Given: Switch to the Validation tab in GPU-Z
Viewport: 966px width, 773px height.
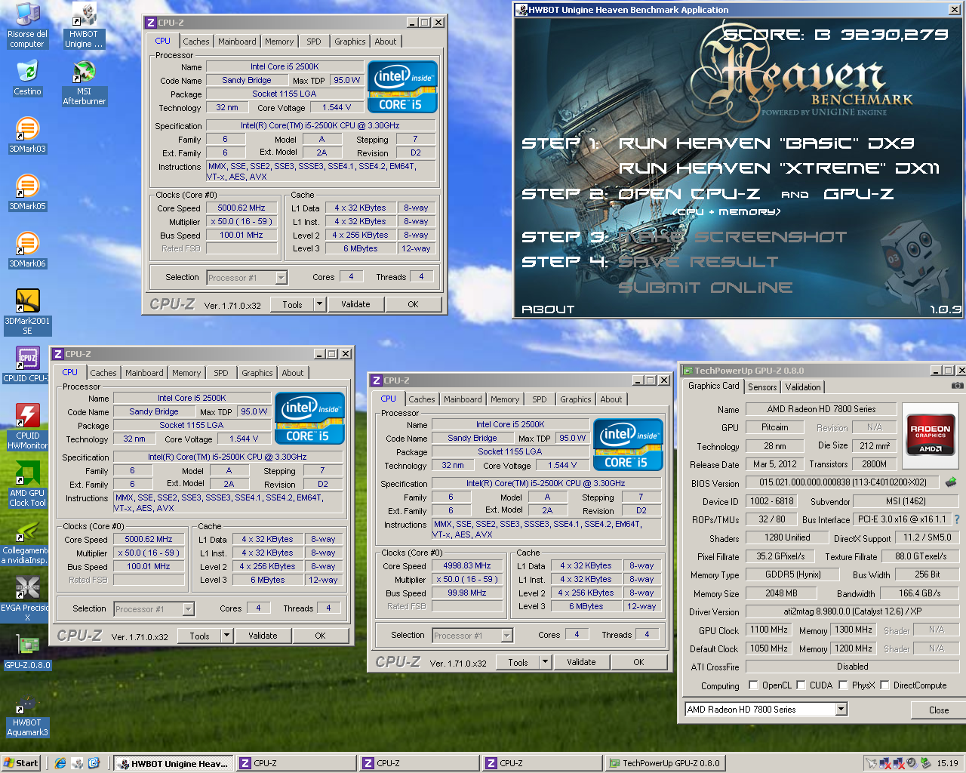Looking at the screenshot, I should [803, 386].
